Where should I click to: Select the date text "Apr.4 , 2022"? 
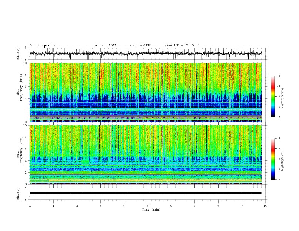[105, 45]
